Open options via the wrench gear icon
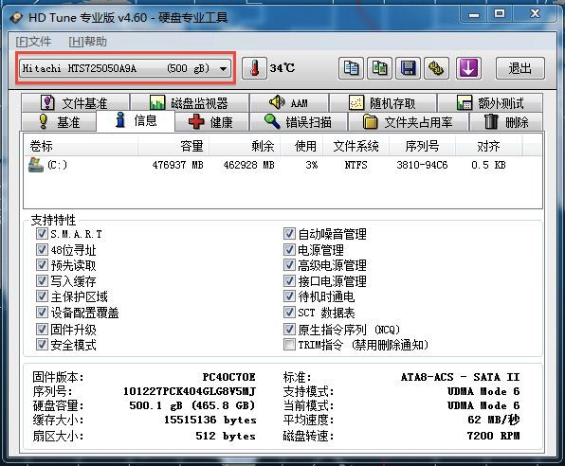 click(x=436, y=68)
